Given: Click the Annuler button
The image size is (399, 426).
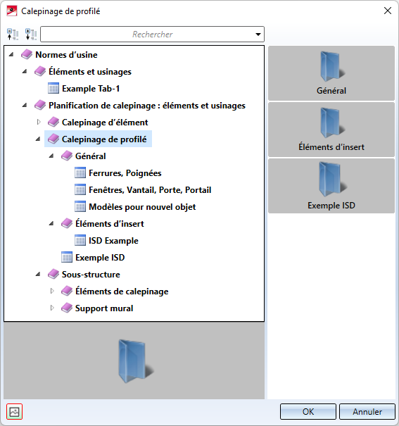Looking at the screenshot, I should 367,412.
